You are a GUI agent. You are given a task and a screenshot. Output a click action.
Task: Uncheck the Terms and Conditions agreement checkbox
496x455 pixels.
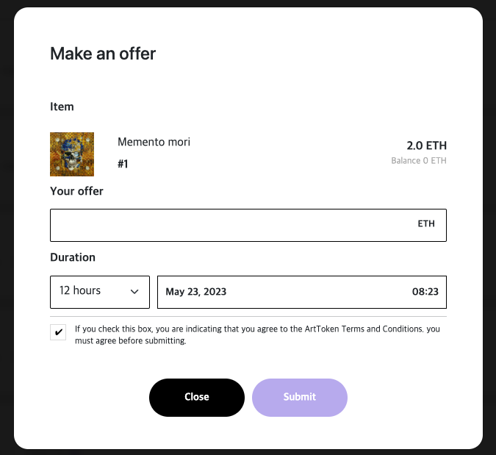pos(58,332)
